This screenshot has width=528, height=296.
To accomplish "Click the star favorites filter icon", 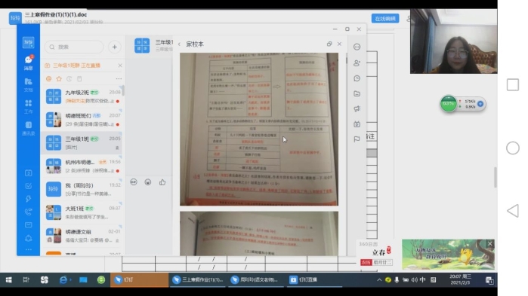I will click(x=59, y=79).
